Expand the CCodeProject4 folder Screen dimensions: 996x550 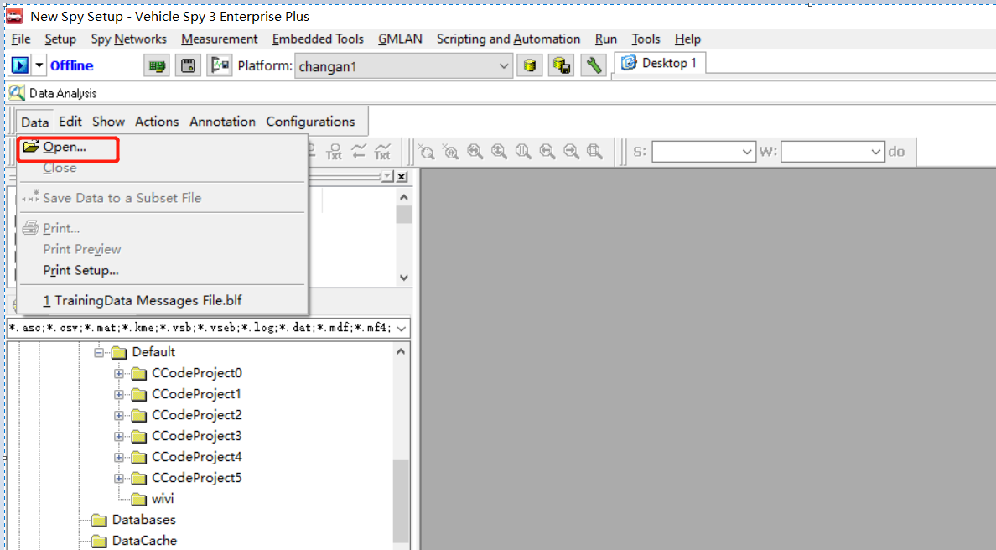tap(119, 457)
